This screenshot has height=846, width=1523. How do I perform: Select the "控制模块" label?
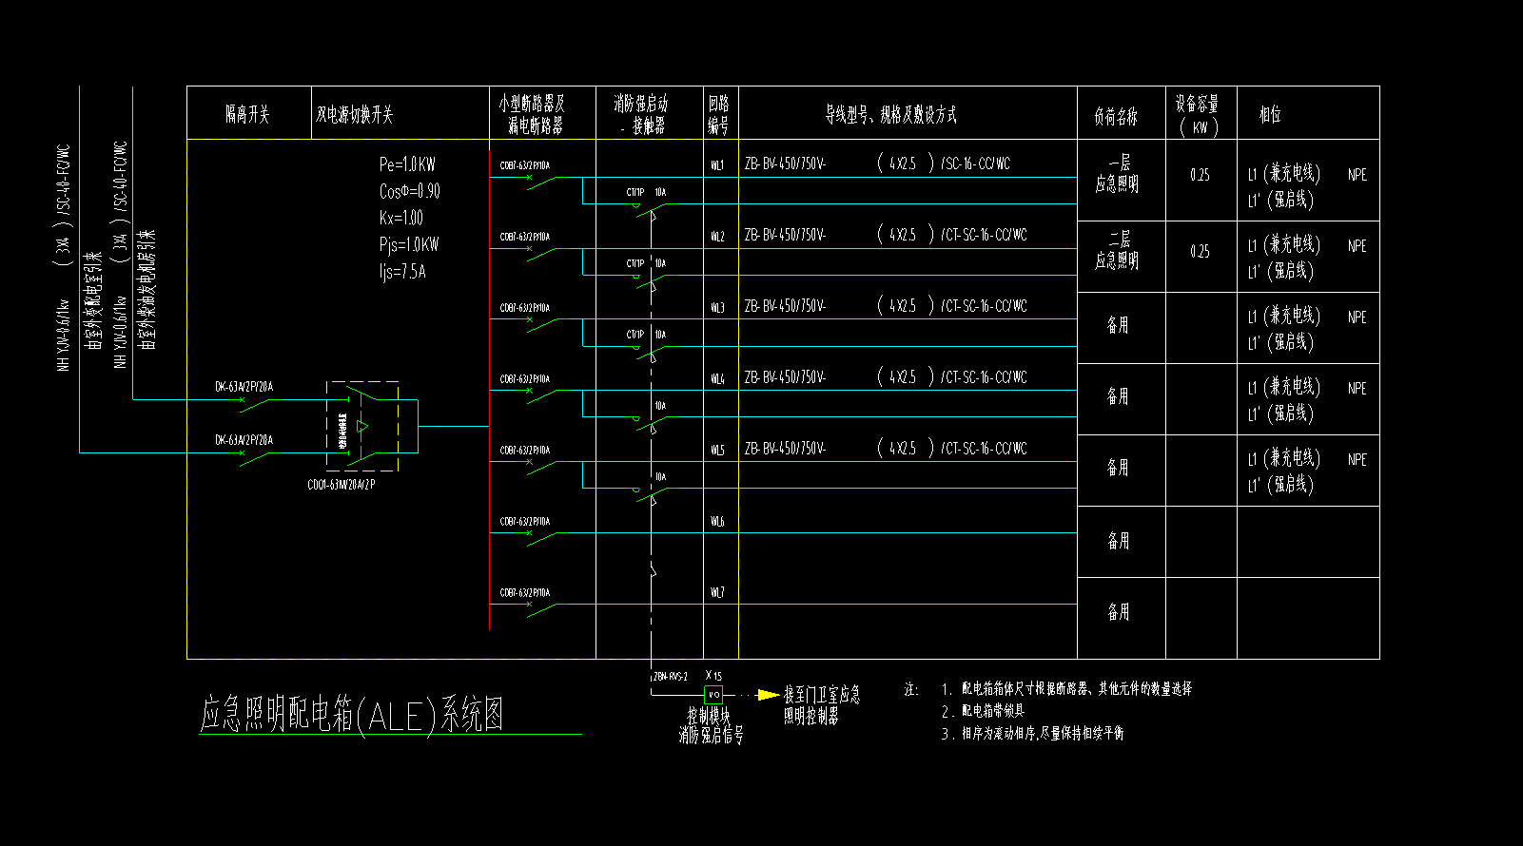709,716
